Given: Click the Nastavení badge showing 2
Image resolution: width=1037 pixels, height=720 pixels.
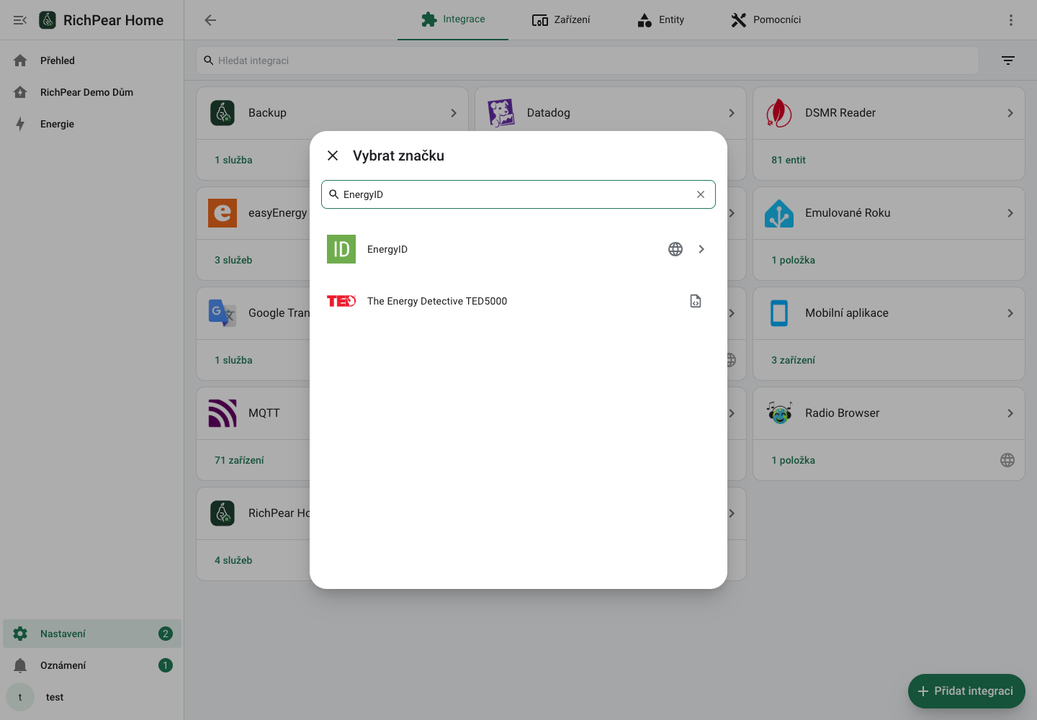Looking at the screenshot, I should coord(166,634).
